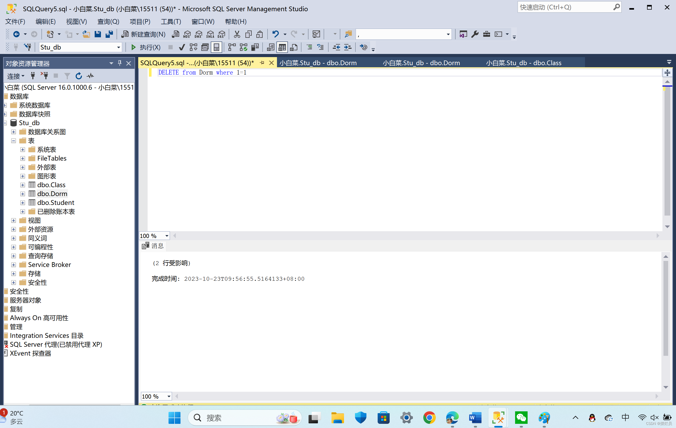The height and width of the screenshot is (428, 676).
Task: Open the Stu_db database dropdown
Action: (118, 47)
